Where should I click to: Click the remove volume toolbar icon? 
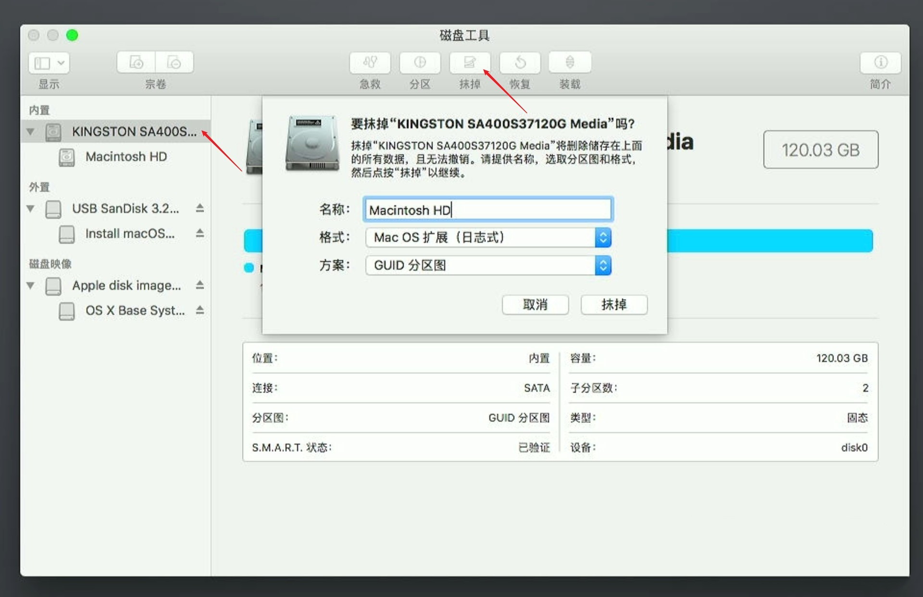pyautogui.click(x=174, y=62)
